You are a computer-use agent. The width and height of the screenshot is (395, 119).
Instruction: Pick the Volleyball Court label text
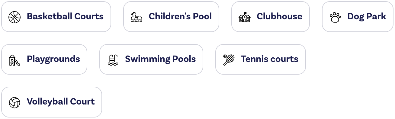(61, 101)
